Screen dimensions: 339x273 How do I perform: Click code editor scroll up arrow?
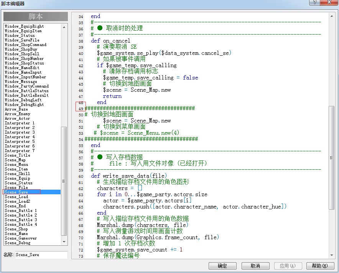[332, 16]
